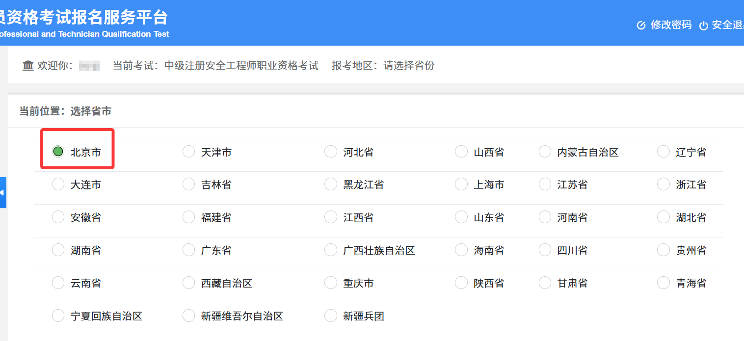This screenshot has width=744, height=341.
Task: Select the 北京市 radio button
Action: click(x=58, y=152)
